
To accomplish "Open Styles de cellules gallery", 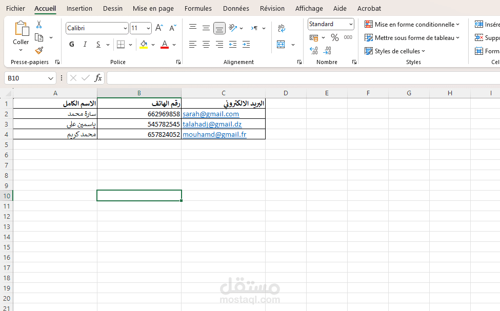I will 395,51.
